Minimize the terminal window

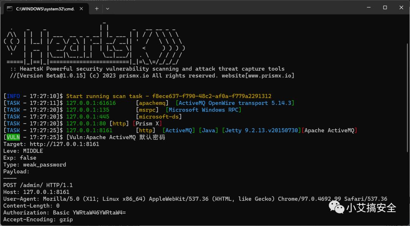(x=369, y=8)
